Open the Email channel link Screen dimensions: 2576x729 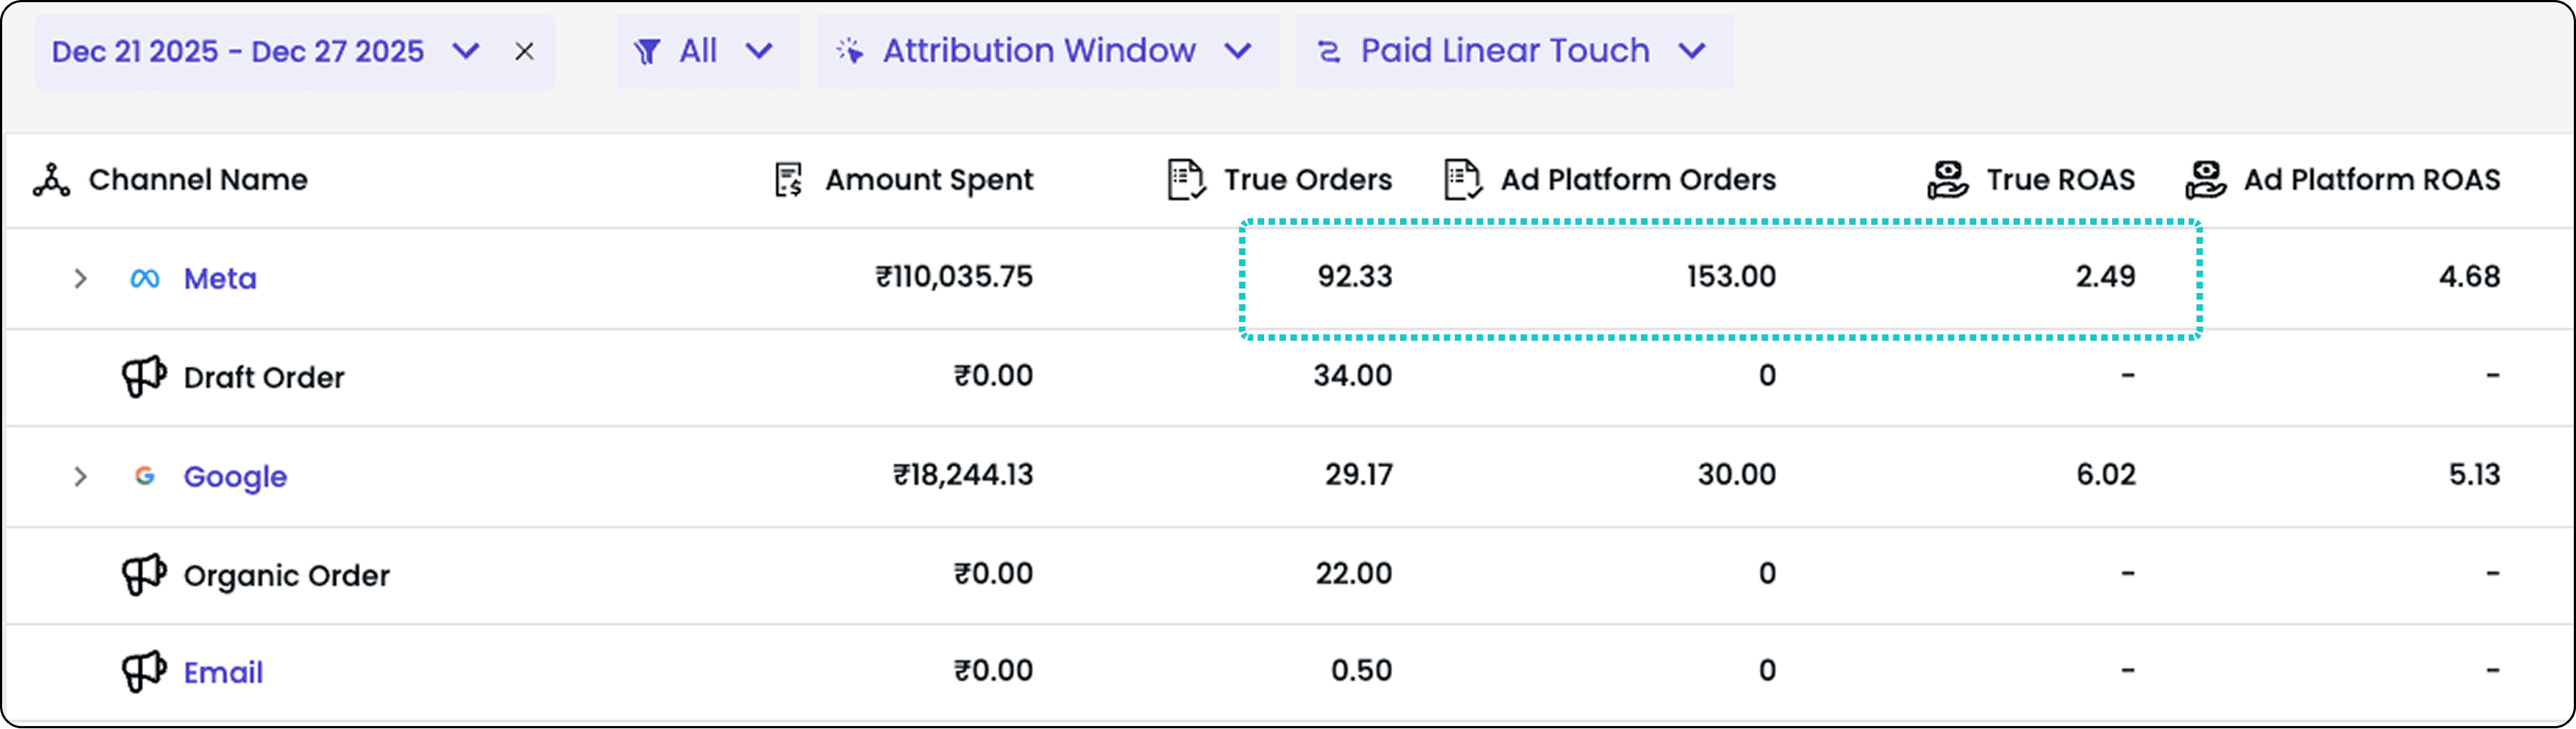[223, 673]
